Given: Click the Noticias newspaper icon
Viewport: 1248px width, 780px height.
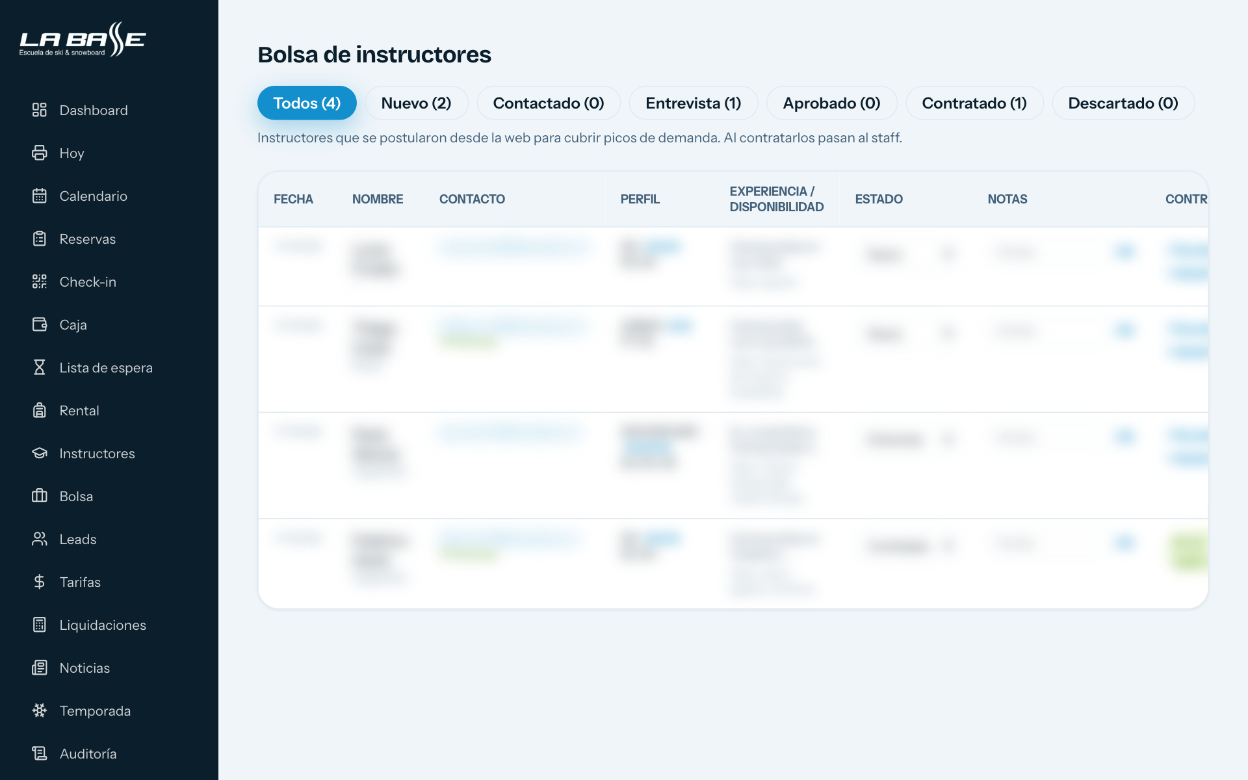Looking at the screenshot, I should 40,668.
